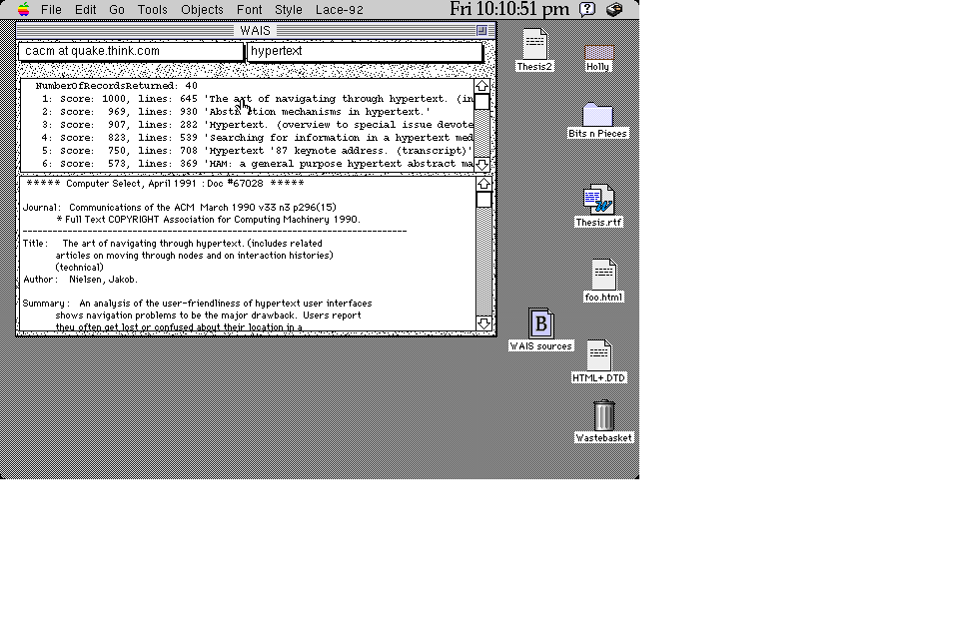Click the Wastebasket icon

[604, 415]
